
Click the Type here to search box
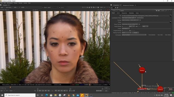pyautogui.click(x=20, y=95)
